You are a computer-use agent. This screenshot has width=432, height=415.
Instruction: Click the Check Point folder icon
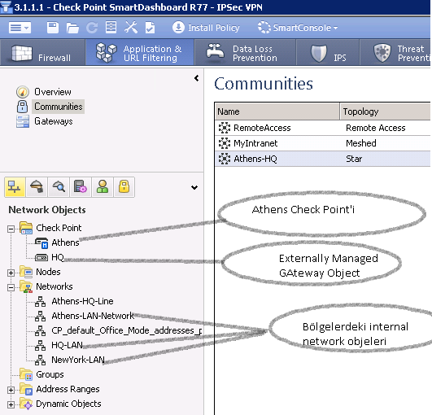coord(27,228)
